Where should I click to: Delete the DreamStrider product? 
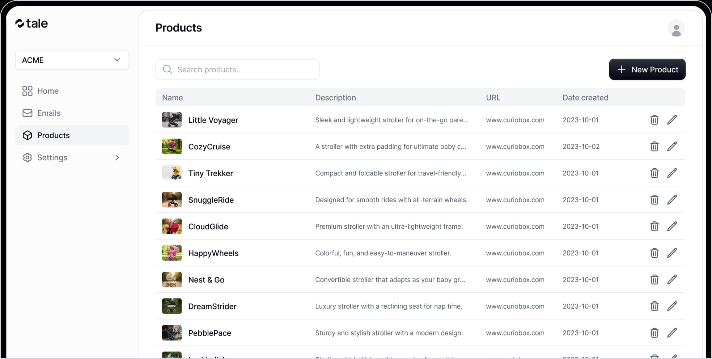click(654, 306)
